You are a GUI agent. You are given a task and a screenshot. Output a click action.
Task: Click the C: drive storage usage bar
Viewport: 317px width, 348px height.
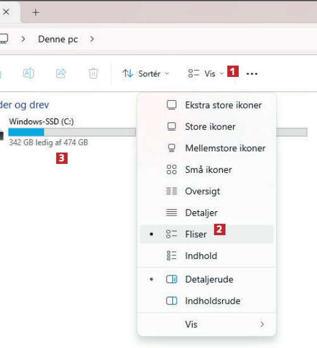pos(72,132)
